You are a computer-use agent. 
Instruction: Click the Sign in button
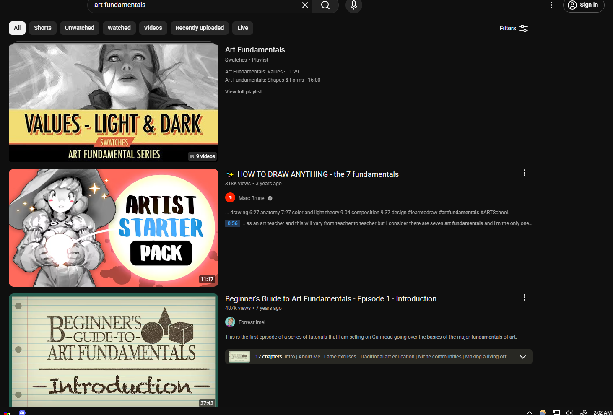point(584,5)
